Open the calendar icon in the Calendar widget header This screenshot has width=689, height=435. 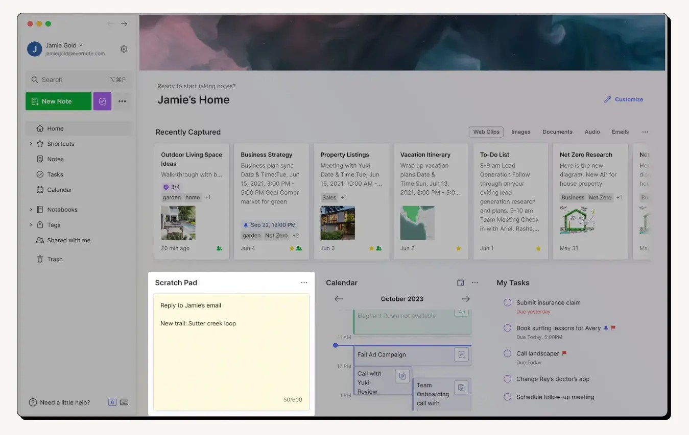[461, 282]
